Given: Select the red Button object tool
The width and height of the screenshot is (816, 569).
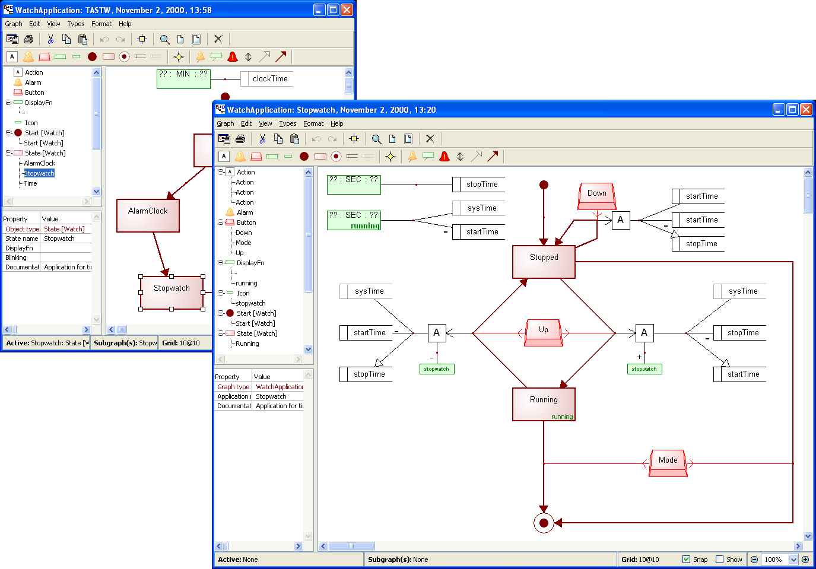Looking at the screenshot, I should point(256,157).
